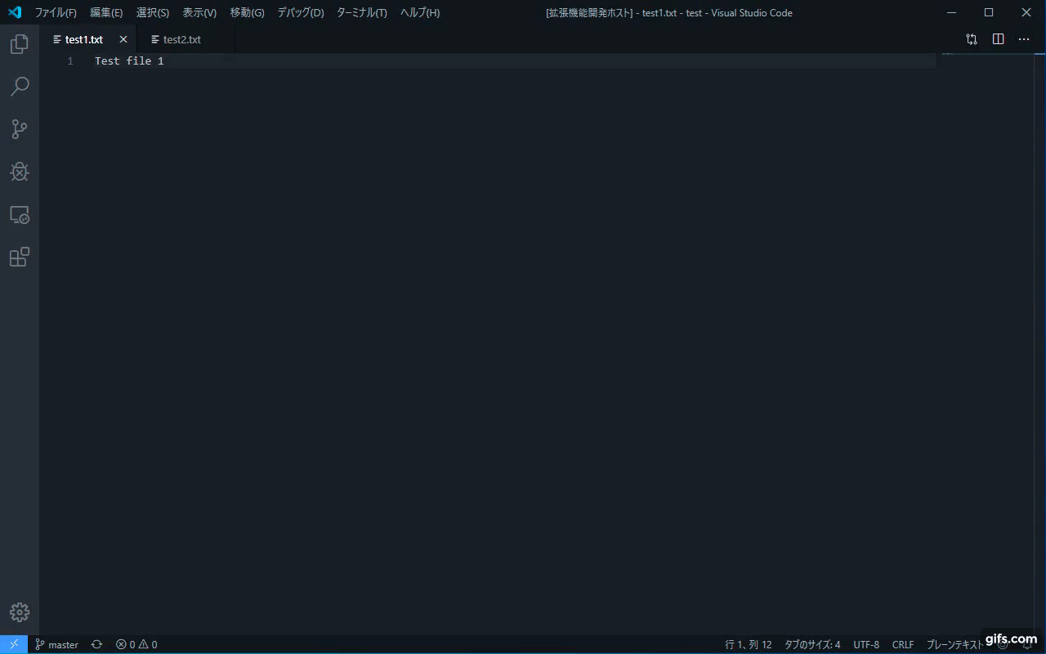Open the ターミナル(T) menu
Image resolution: width=1046 pixels, height=654 pixels.
[362, 13]
